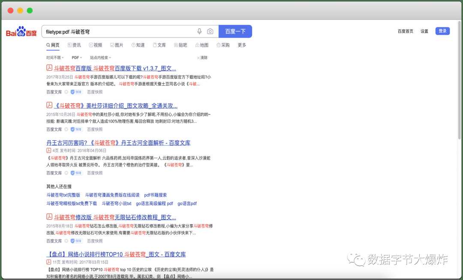Open result 斗破苍穹百度版下载 v1.3.7
Viewport: 463px width, 280px height.
pos(115,68)
